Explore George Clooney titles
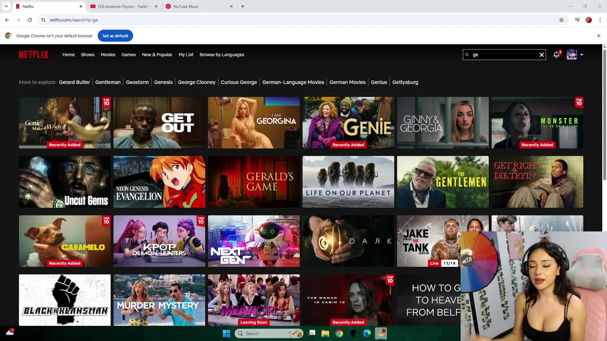This screenshot has height=341, width=607. pos(197,82)
